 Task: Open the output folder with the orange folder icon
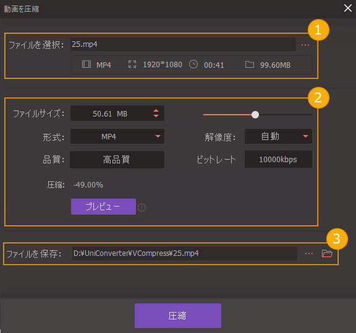click(x=327, y=253)
